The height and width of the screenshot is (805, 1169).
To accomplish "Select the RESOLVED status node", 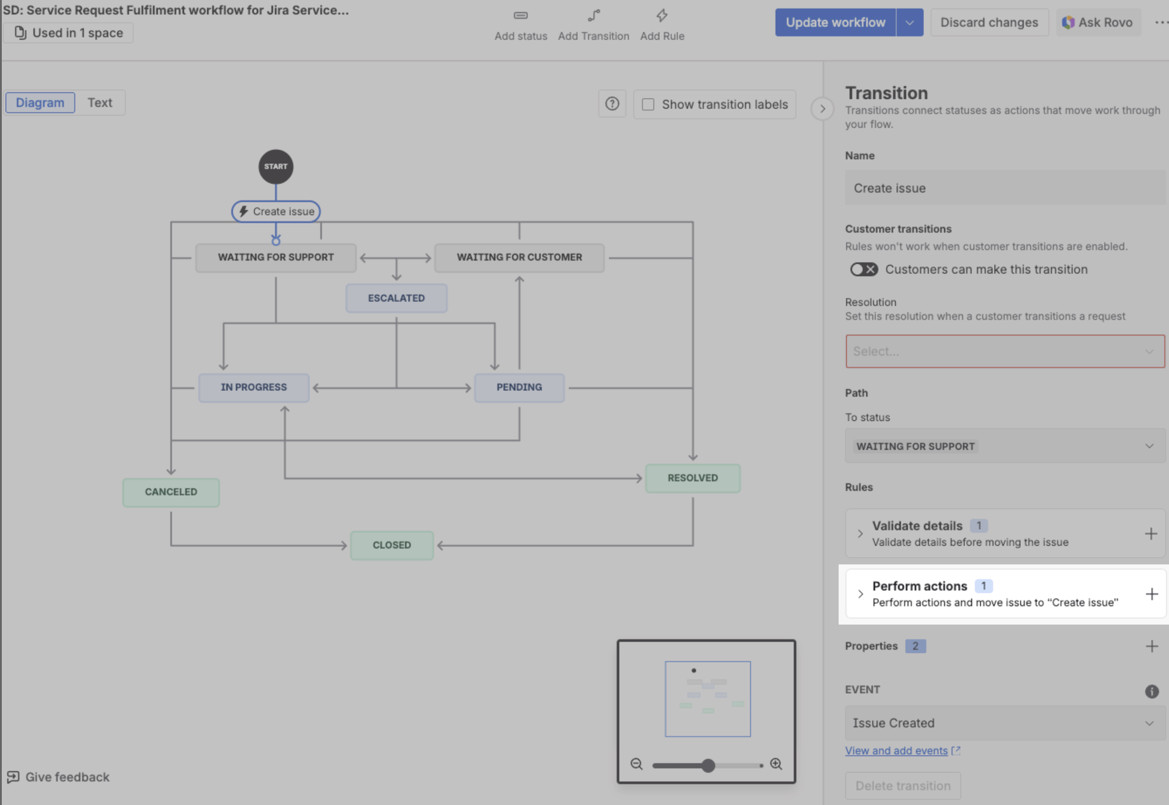I will 693,478.
